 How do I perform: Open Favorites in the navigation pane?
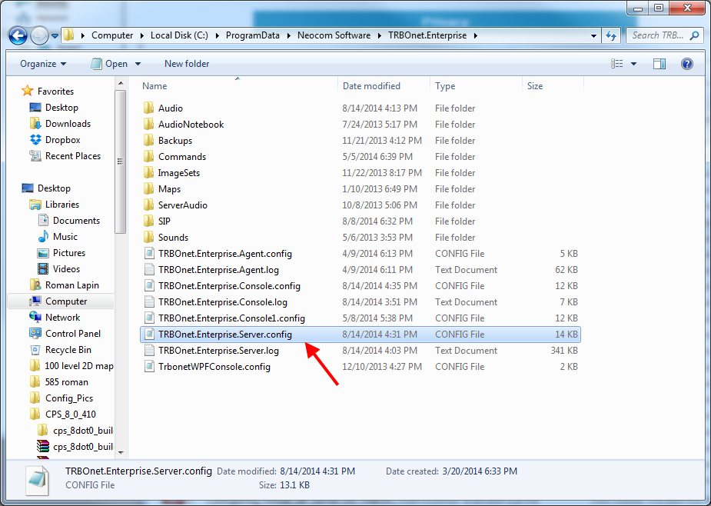pos(55,92)
